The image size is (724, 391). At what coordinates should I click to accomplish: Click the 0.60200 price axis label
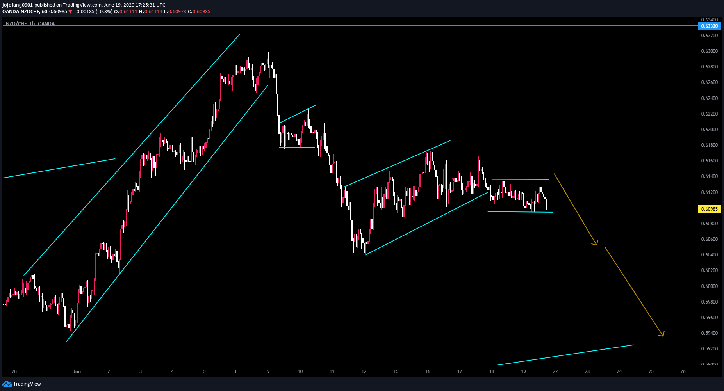709,270
